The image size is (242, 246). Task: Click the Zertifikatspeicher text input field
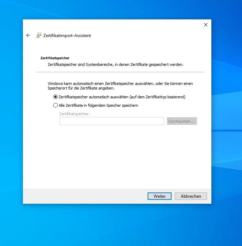[112, 121]
